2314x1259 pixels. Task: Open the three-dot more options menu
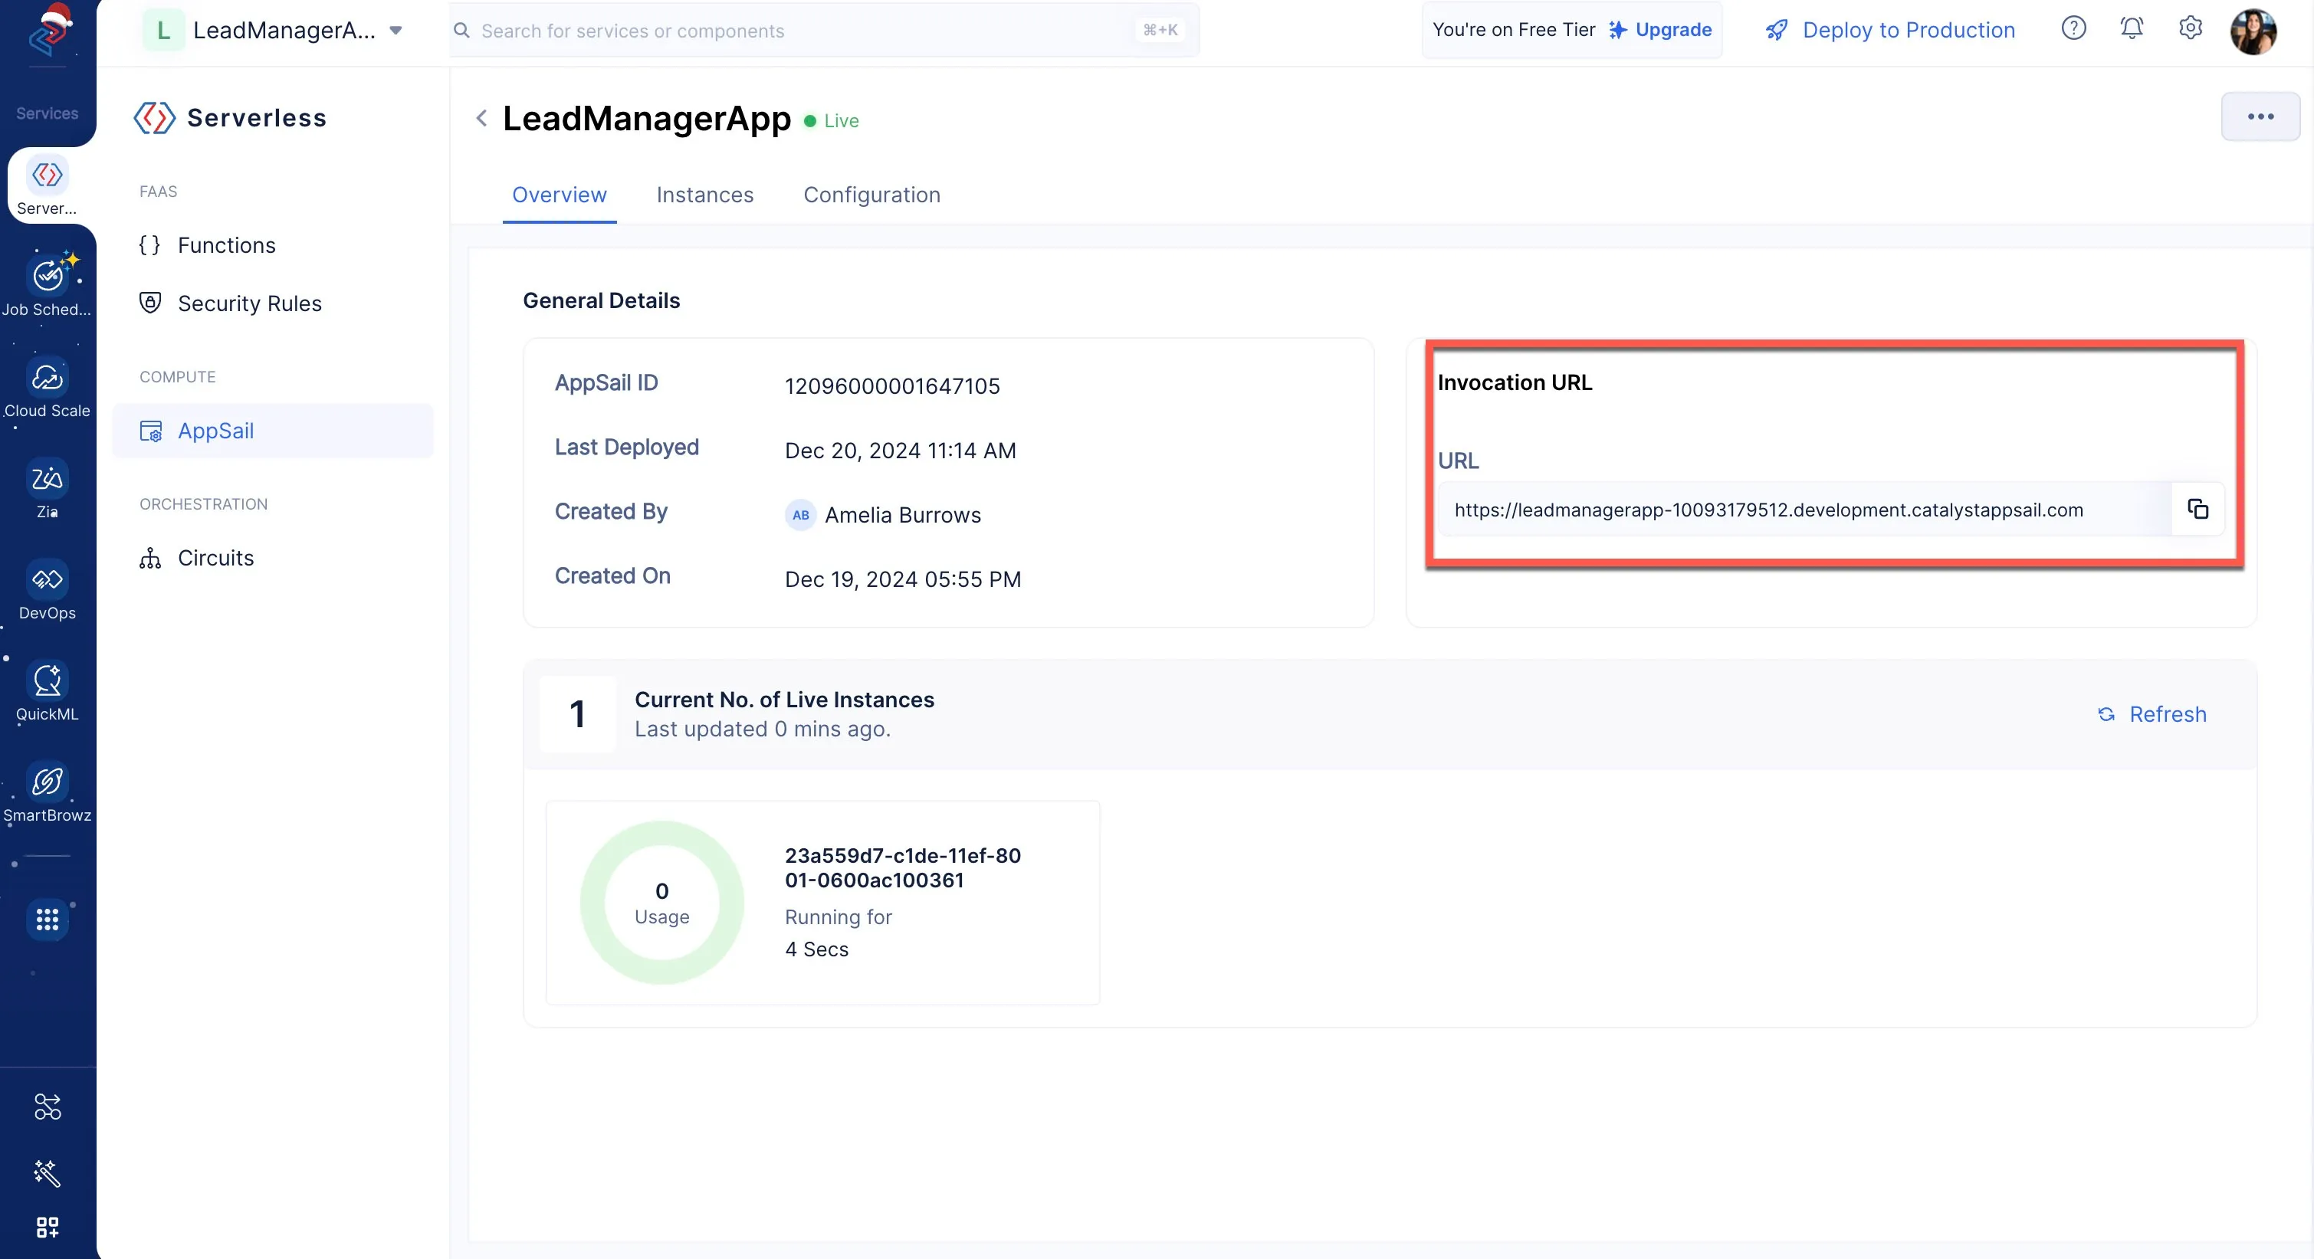[x=2260, y=116]
